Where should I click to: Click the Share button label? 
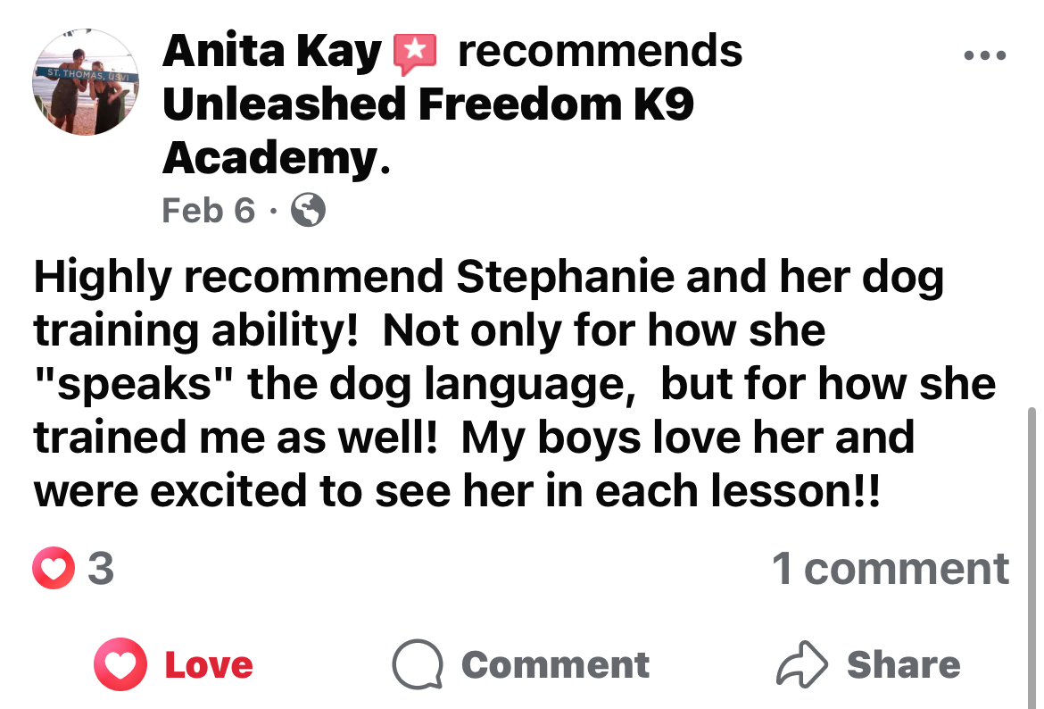[903, 665]
